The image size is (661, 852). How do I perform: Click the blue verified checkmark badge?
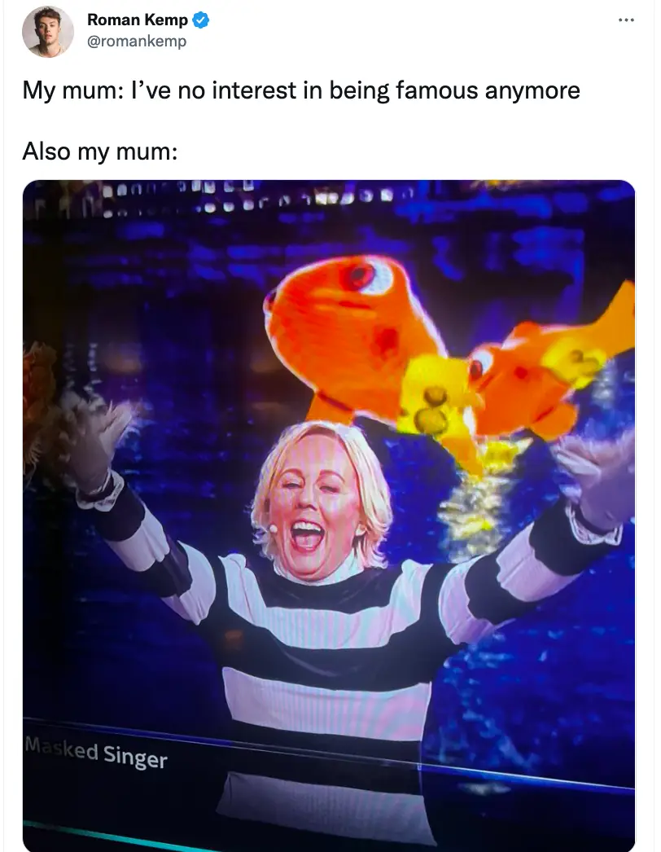(201, 20)
